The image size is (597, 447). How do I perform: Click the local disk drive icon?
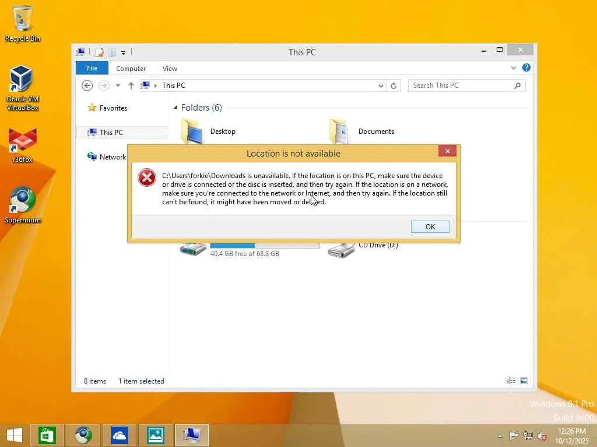pyautogui.click(x=193, y=249)
